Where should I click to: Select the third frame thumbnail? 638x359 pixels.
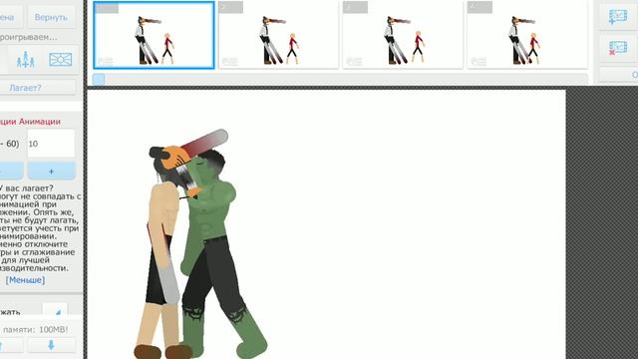pos(403,35)
